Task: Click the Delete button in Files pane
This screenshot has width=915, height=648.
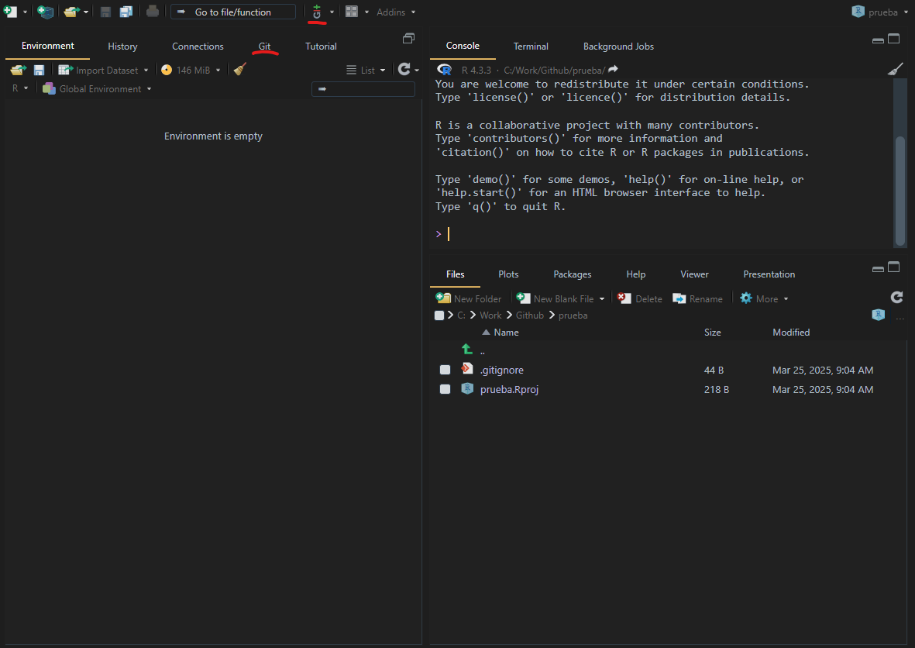Action: pyautogui.click(x=639, y=298)
